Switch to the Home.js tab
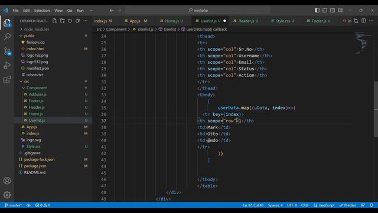This screenshot has height=213, width=378. [171, 21]
